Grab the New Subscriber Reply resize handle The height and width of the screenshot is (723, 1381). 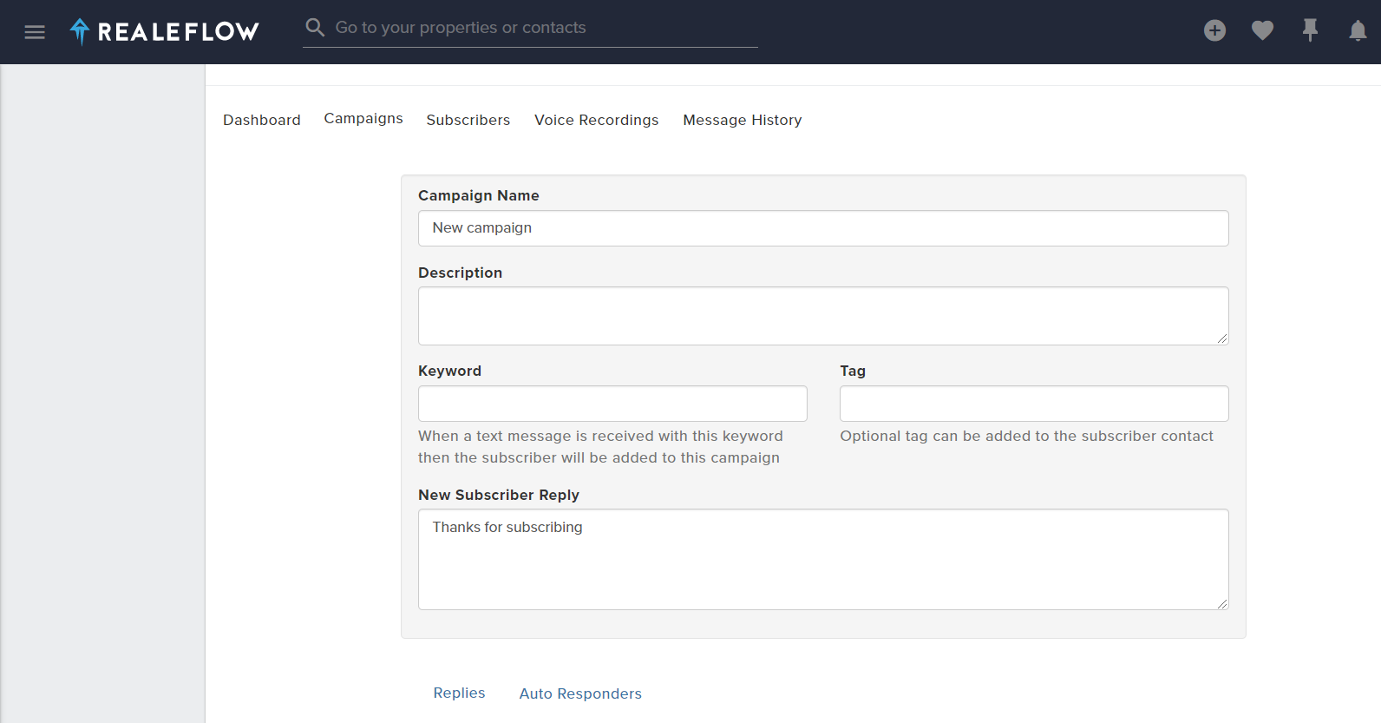pyautogui.click(x=1222, y=603)
